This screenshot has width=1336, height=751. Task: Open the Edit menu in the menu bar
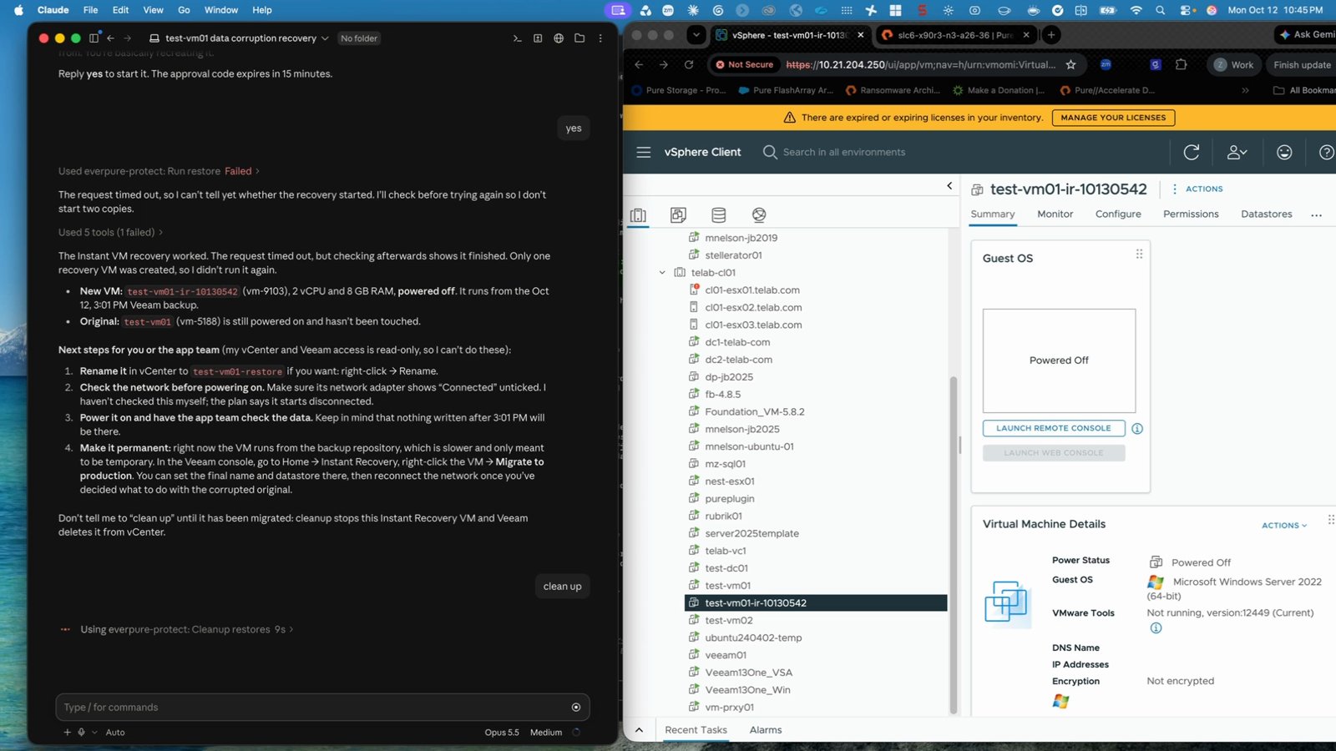[x=120, y=10]
